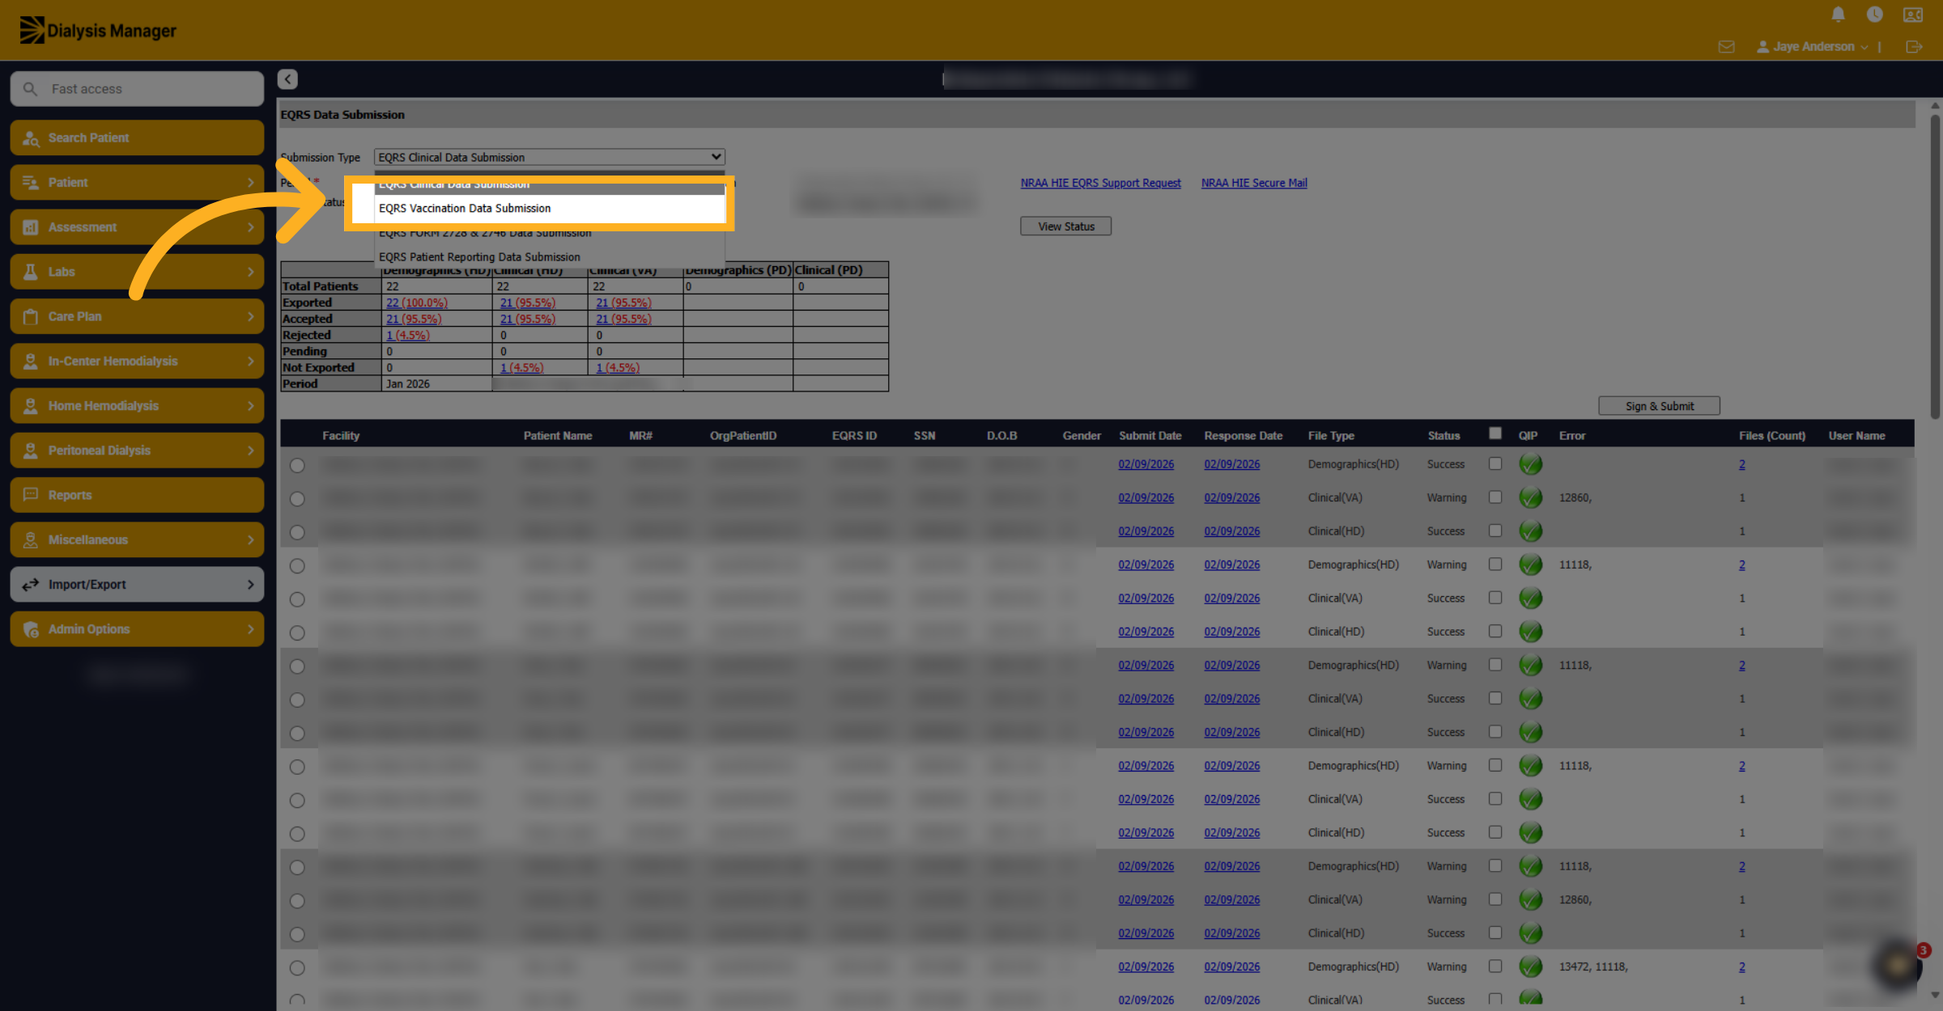Open the notifications bell icon

click(1839, 15)
